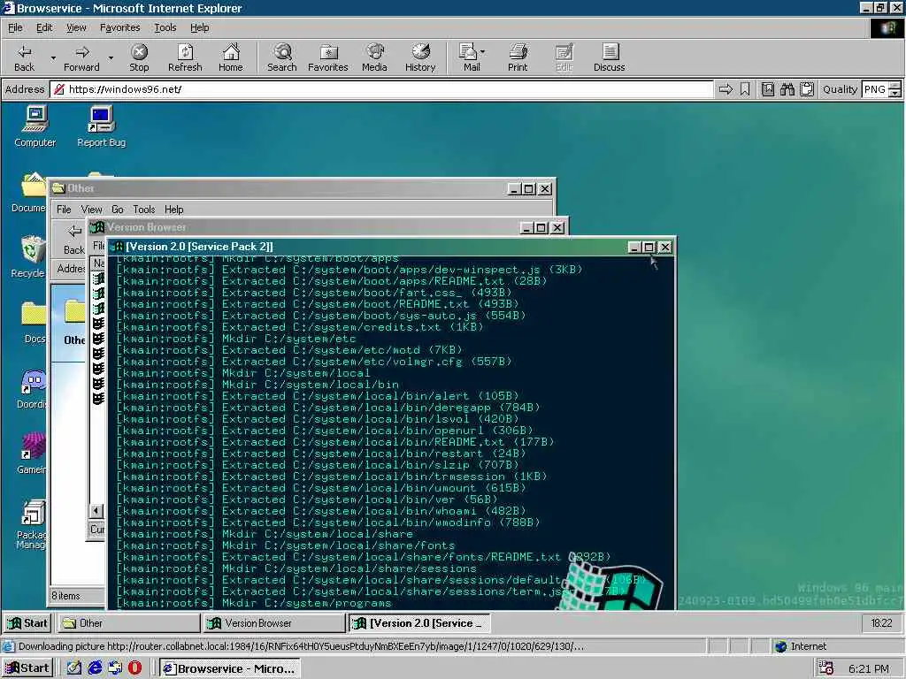Open the Favorites toolbar button
Viewport: 906px width, 679px height.
[x=327, y=57]
